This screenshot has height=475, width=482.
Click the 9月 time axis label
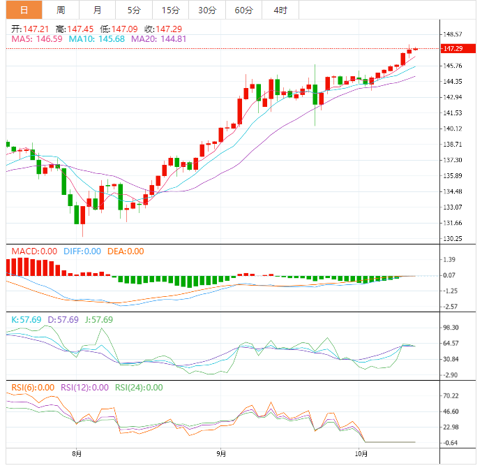(221, 454)
